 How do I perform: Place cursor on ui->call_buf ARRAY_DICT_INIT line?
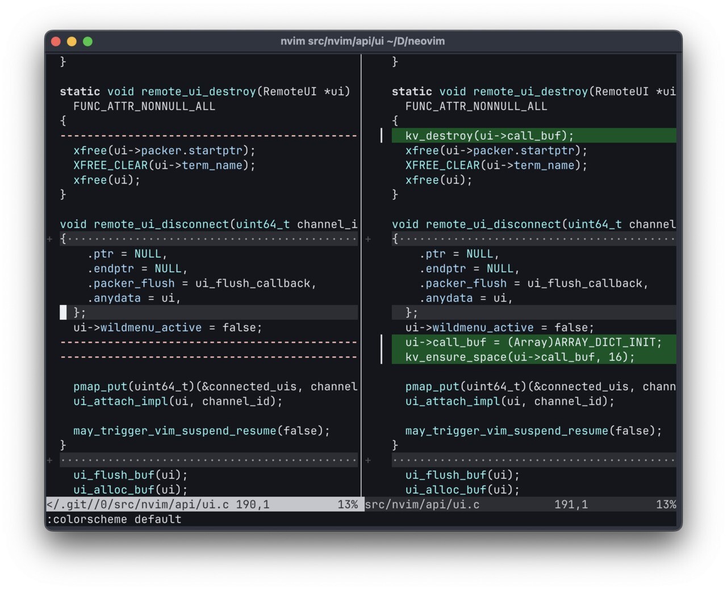534,342
